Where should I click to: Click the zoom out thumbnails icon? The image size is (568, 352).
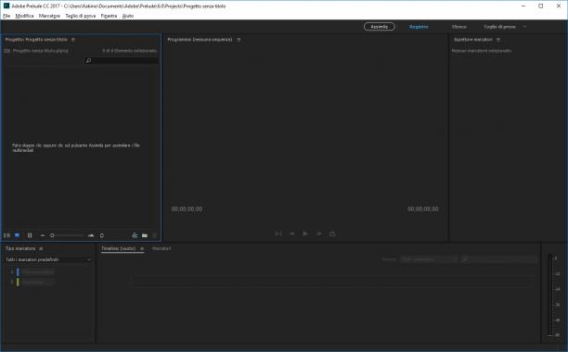43,235
